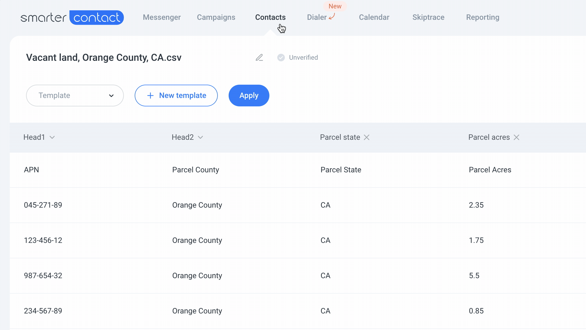Remove the Parcel state column mapping

click(367, 137)
